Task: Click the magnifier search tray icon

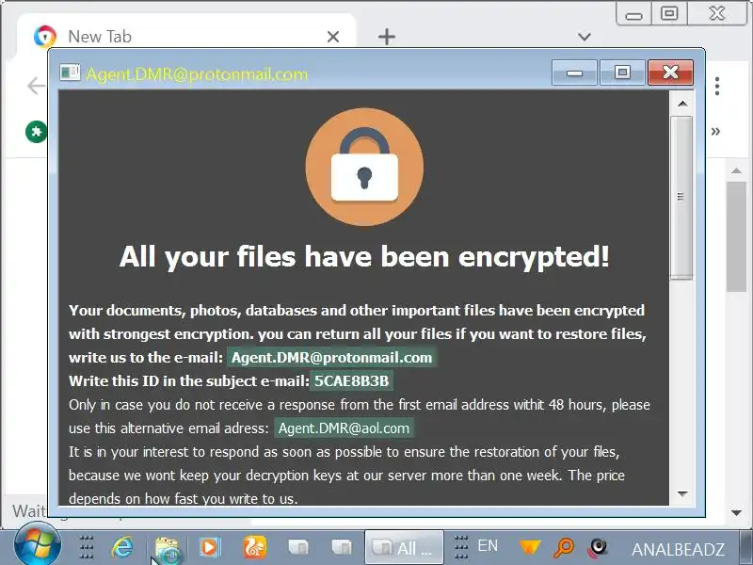Action: 564,547
